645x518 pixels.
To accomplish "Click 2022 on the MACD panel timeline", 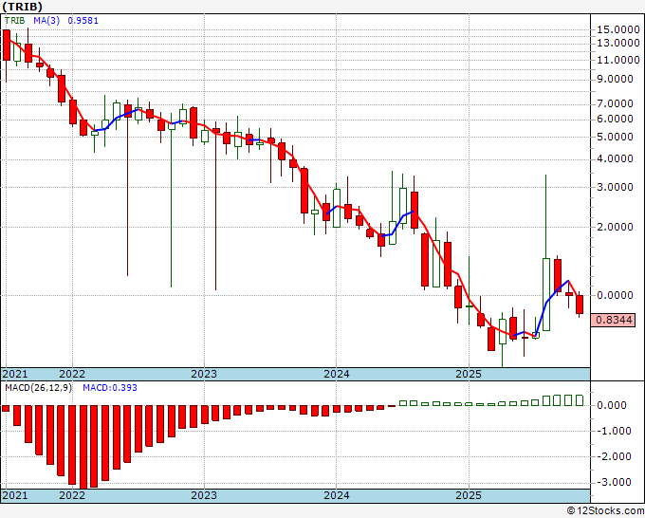I will pos(72,495).
